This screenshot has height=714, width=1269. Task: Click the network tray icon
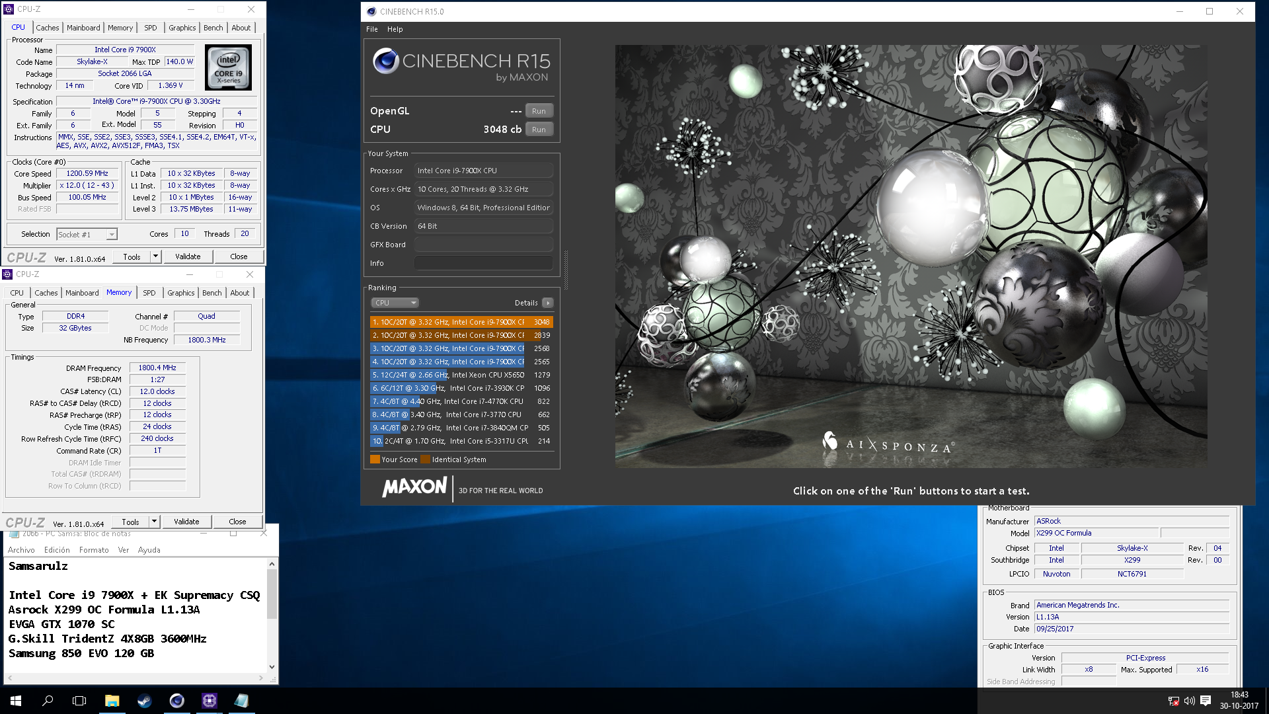pyautogui.click(x=1173, y=701)
